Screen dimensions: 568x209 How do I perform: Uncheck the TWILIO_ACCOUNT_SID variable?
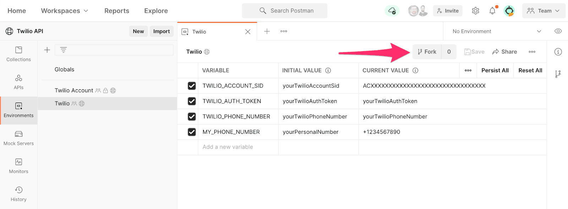click(x=192, y=86)
